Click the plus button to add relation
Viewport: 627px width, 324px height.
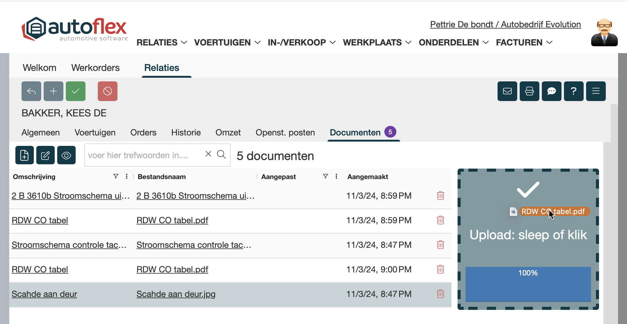[54, 91]
